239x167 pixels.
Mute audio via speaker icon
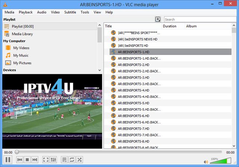(x=206, y=162)
